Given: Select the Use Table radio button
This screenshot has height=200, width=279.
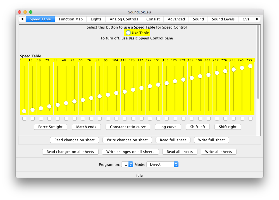Looking at the screenshot, I should (128, 33).
